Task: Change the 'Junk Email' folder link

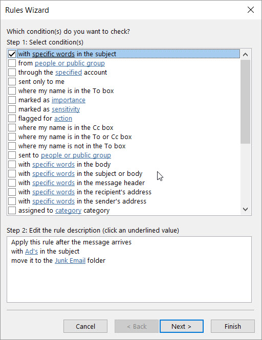Action: (70, 260)
